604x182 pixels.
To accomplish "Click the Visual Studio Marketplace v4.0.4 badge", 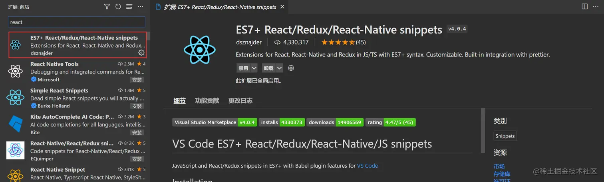I will (x=215, y=122).
